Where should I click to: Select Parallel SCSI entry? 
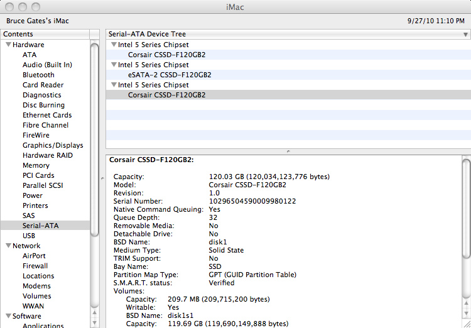pos(43,185)
